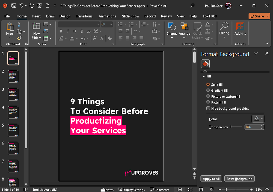
Task: Click the Apply to All button
Action: tap(211, 179)
